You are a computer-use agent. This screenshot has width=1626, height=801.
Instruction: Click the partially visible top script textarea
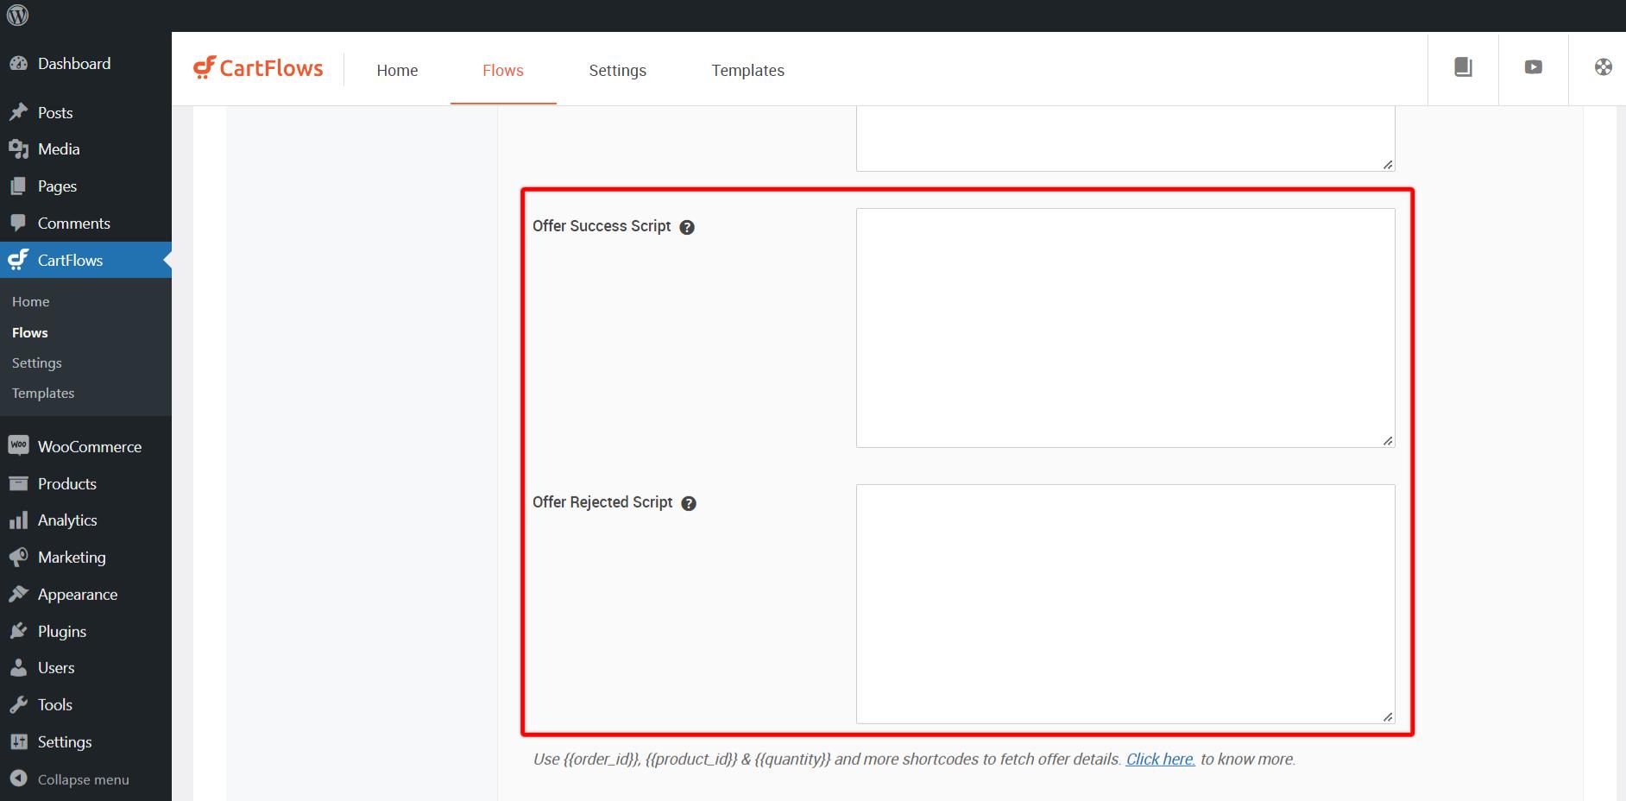tap(1125, 139)
